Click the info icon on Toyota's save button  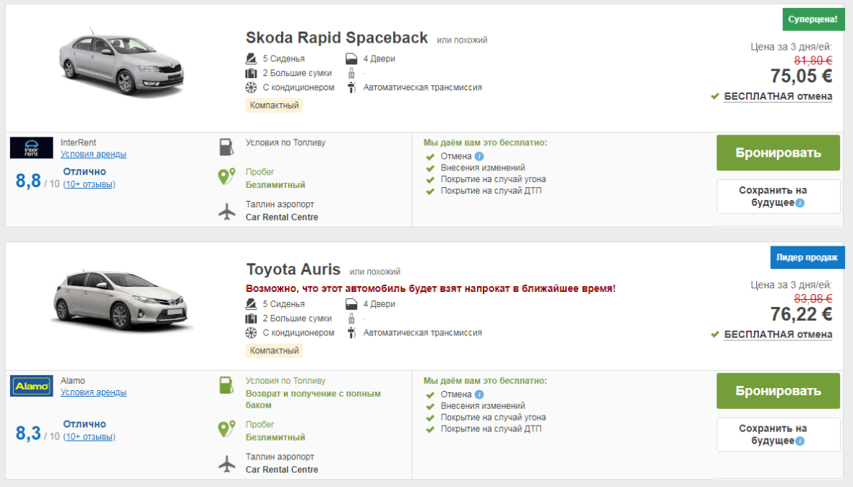[800, 441]
